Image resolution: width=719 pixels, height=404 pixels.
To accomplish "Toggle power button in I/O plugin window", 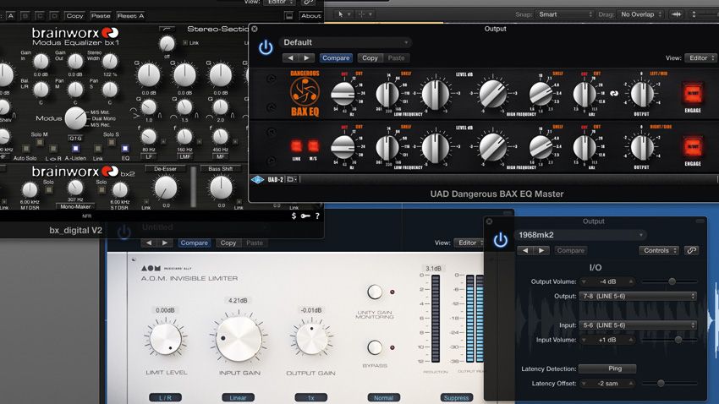I will 500,241.
